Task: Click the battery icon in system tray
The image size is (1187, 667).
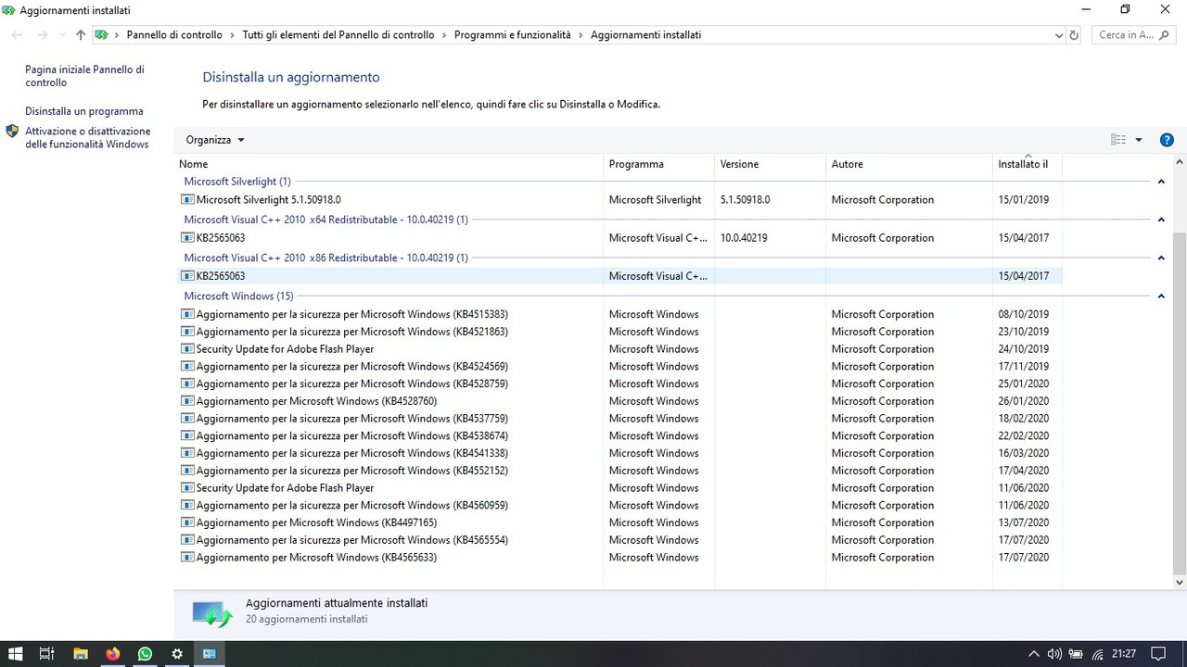Action: pyautogui.click(x=1076, y=654)
